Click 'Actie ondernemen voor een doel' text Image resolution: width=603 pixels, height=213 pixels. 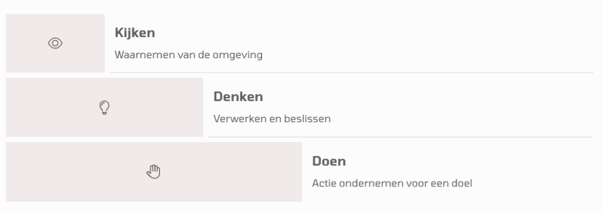pyautogui.click(x=392, y=183)
